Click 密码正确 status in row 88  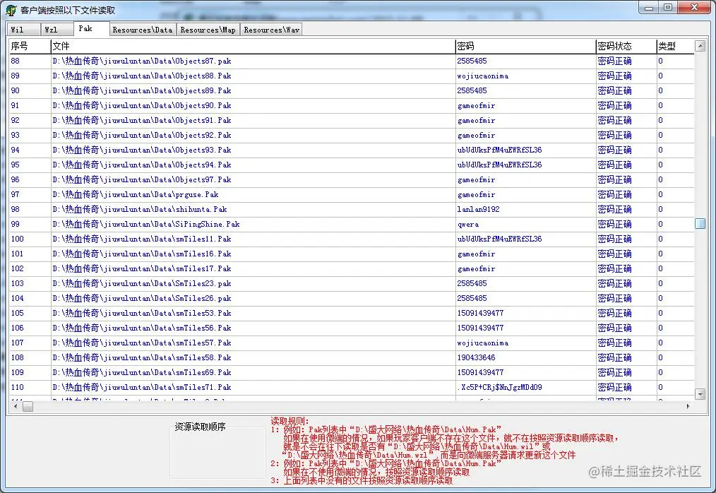point(614,61)
